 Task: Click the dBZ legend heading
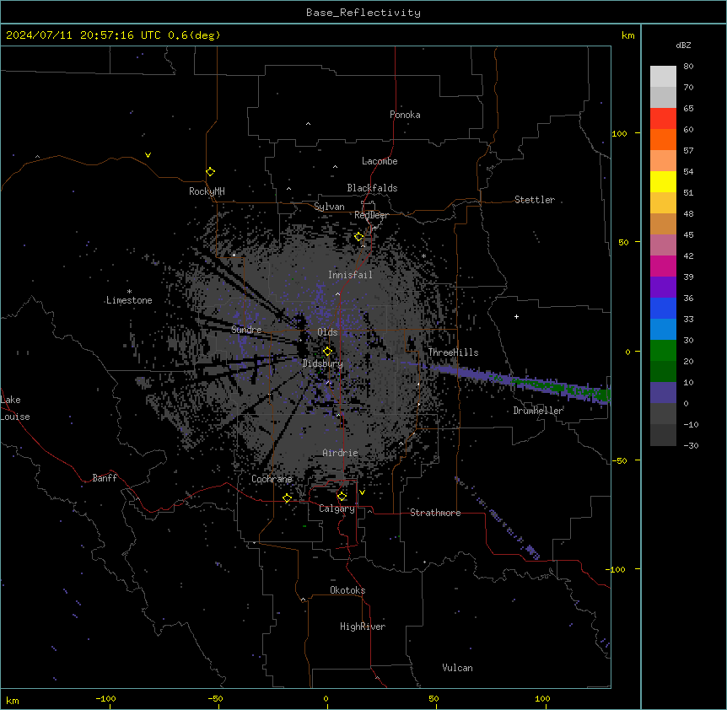pos(683,45)
